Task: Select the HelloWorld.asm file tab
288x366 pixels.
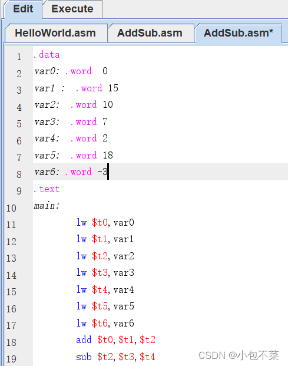Action: (x=55, y=33)
